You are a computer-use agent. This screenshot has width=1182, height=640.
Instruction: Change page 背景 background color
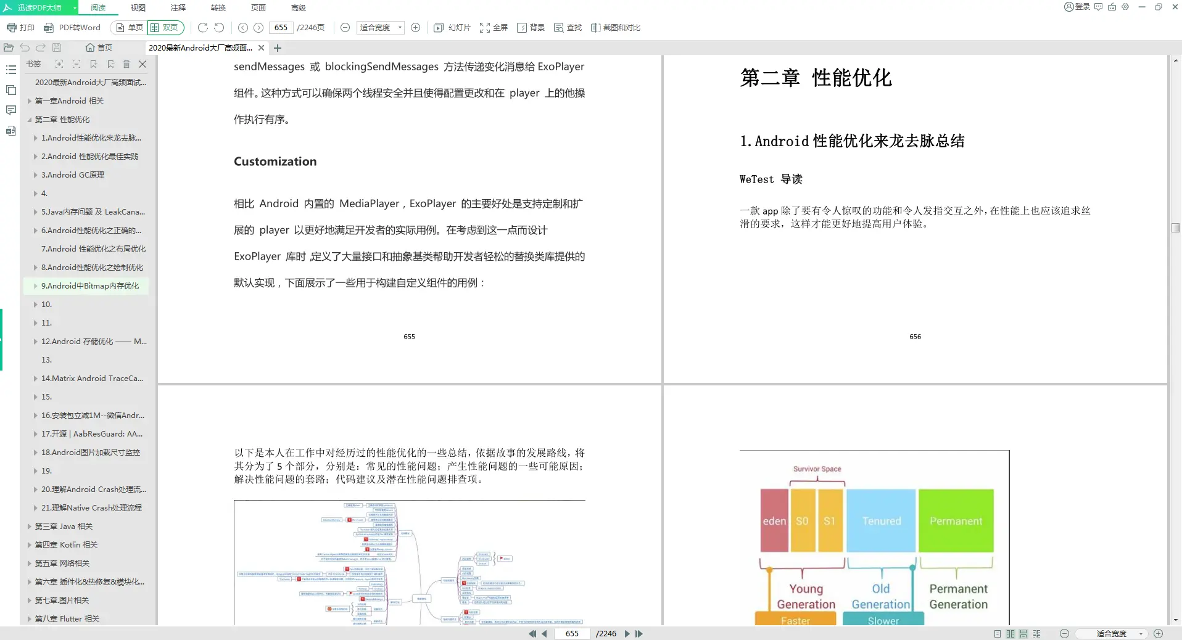[x=531, y=28]
